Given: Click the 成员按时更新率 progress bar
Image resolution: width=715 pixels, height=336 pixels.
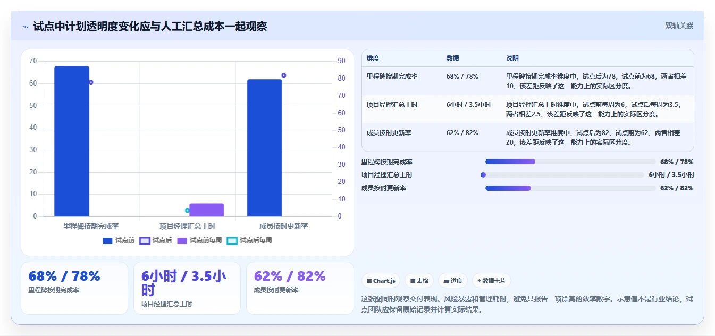Looking at the screenshot, I should 570,188.
